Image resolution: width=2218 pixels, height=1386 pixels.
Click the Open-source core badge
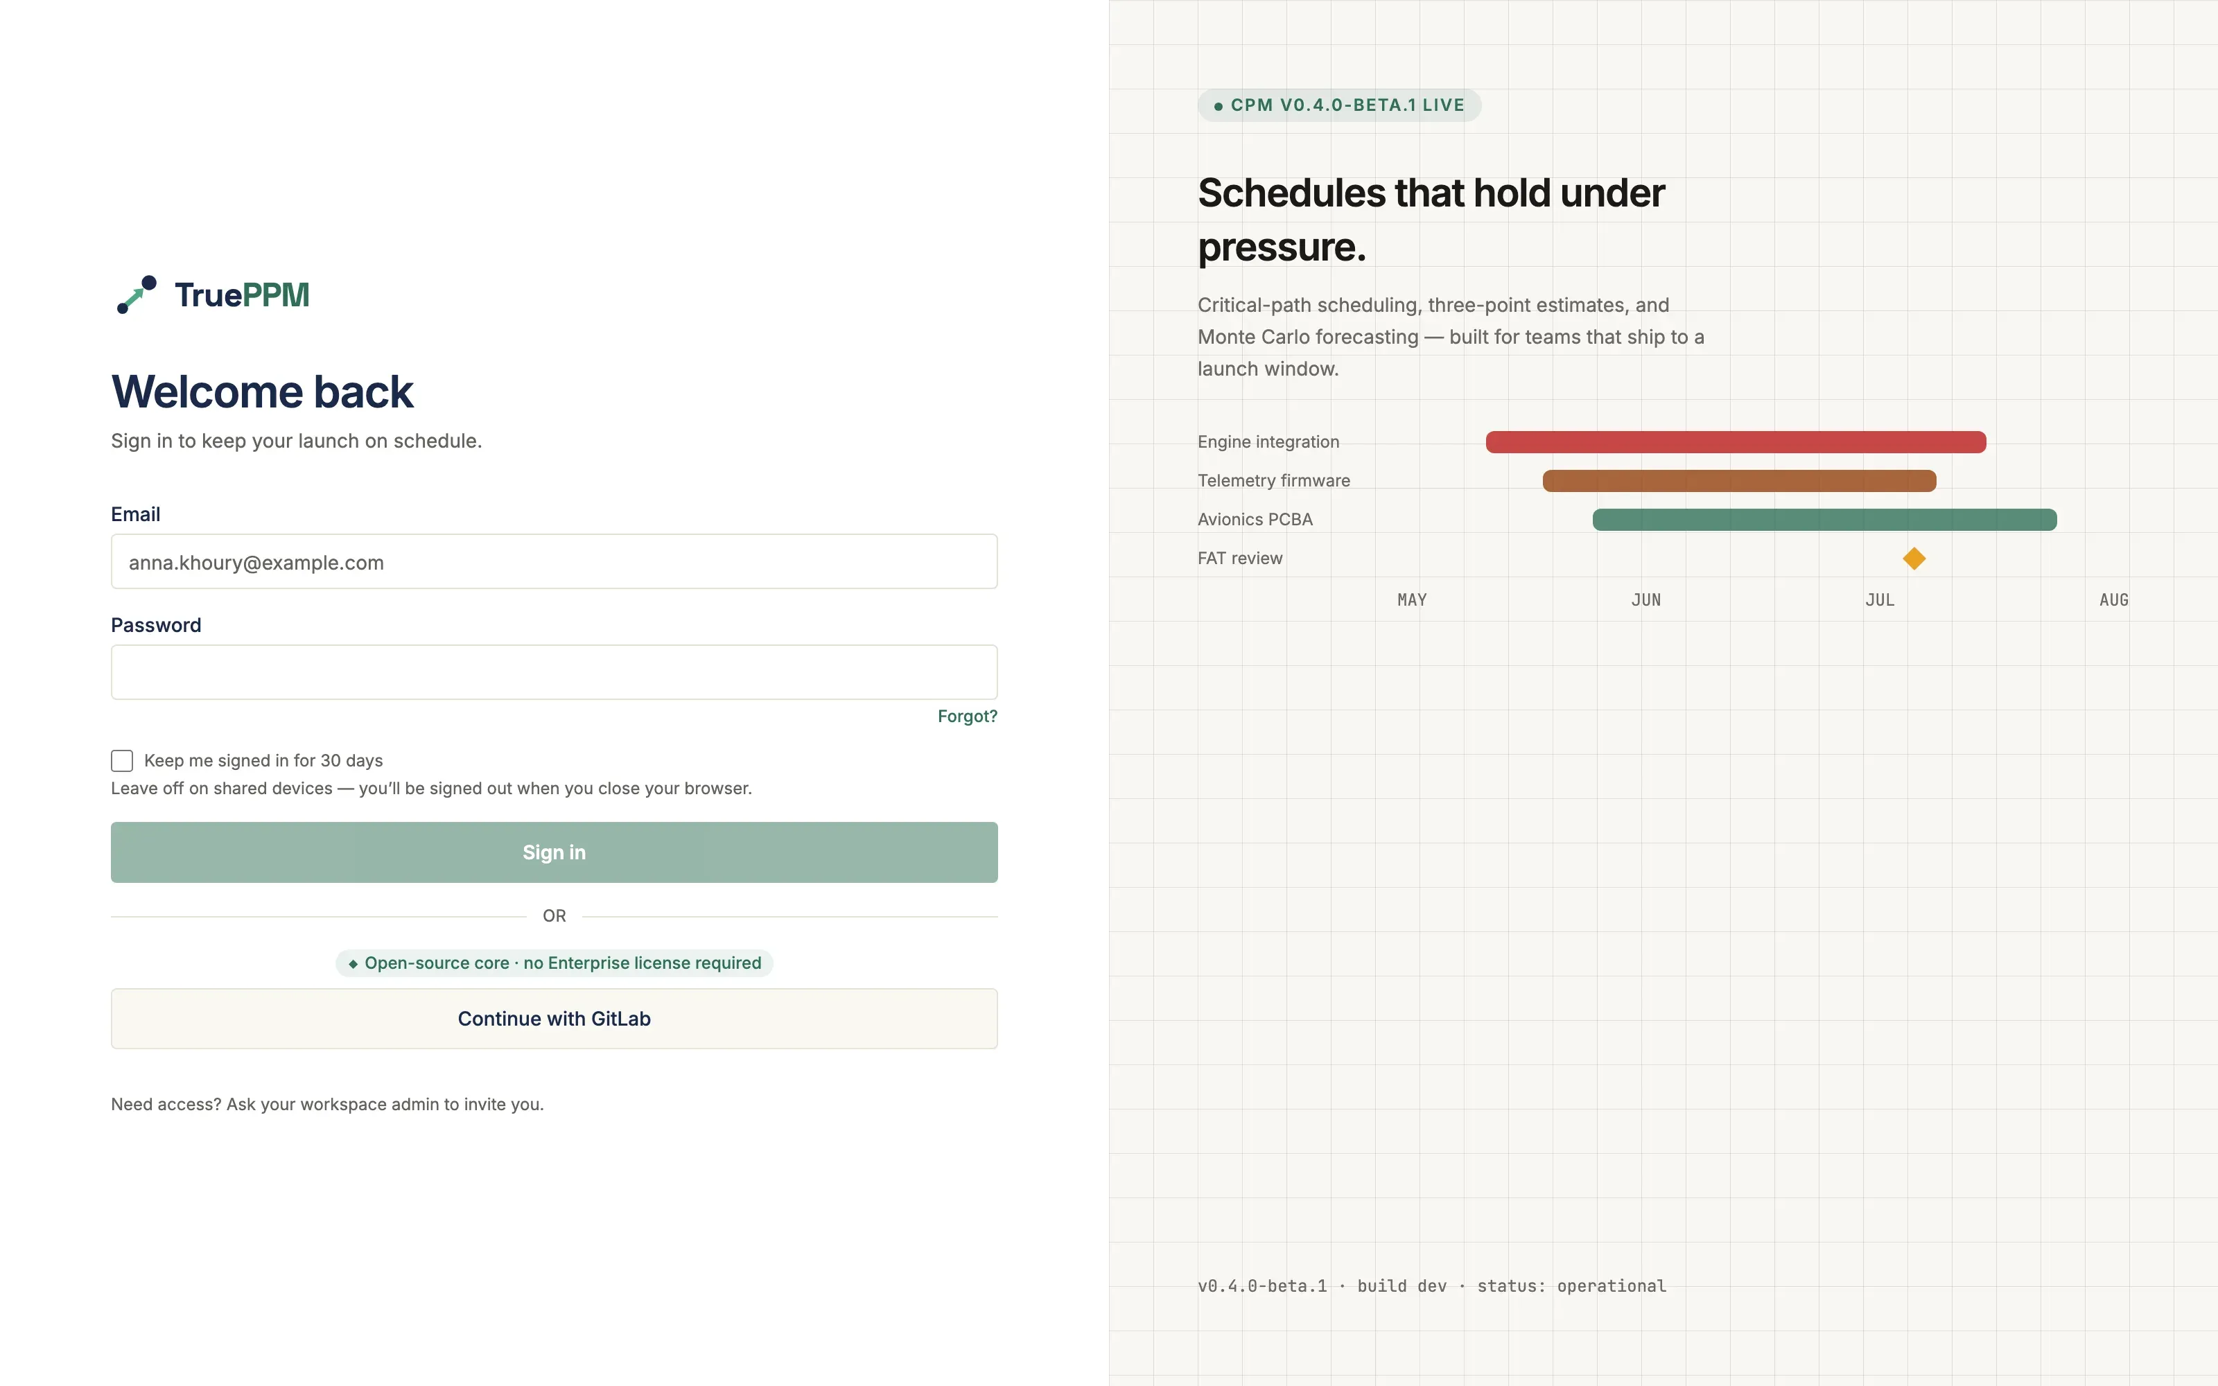click(554, 963)
